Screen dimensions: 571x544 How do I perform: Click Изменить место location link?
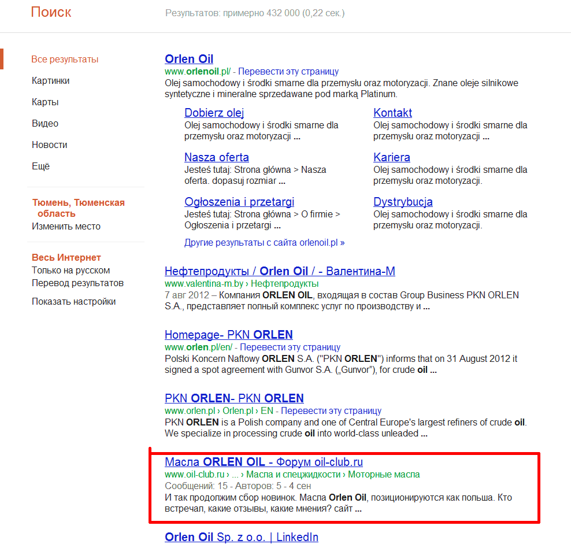click(x=66, y=226)
